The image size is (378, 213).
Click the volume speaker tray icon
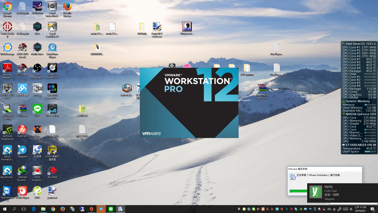[x=329, y=209]
